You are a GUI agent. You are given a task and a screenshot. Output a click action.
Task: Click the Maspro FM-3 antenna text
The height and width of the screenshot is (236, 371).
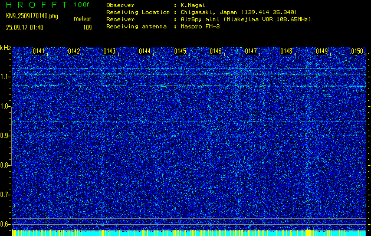pos(200,27)
